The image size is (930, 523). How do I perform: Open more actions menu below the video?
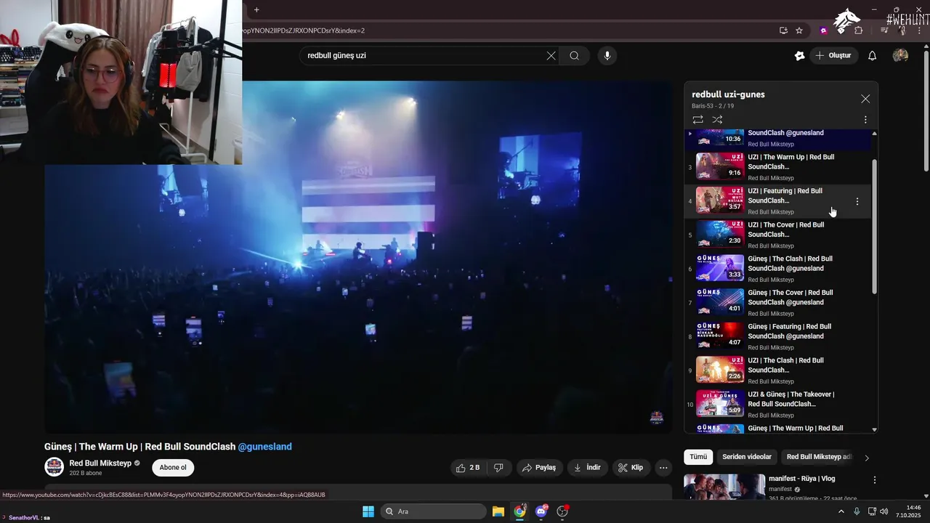point(663,468)
